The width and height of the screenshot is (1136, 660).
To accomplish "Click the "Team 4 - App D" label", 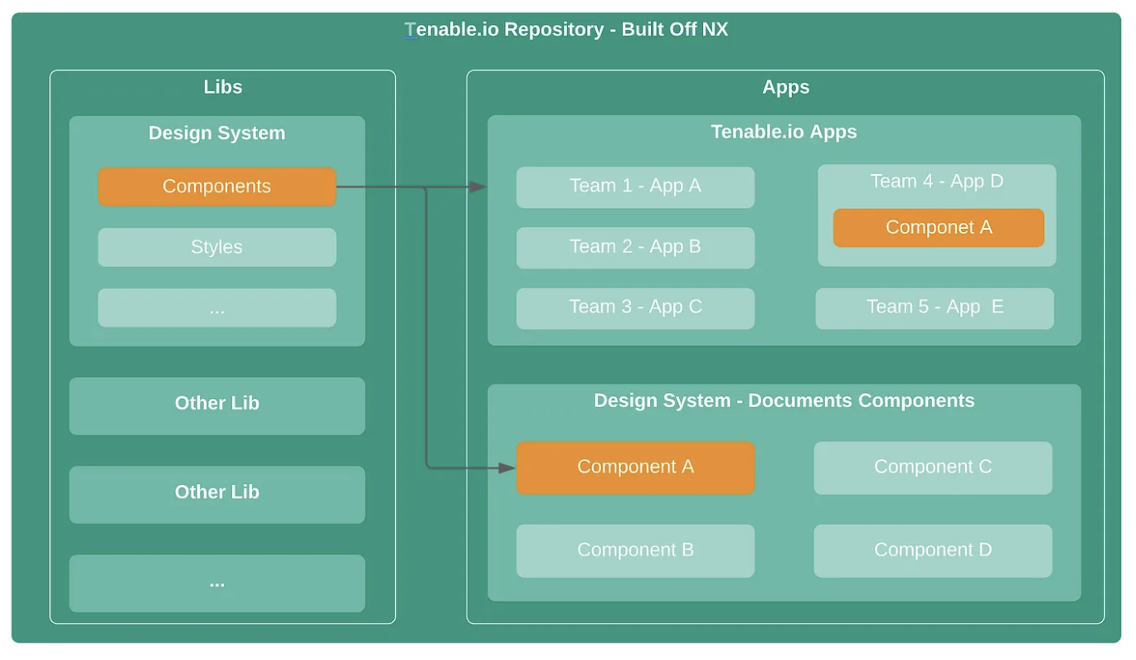I will (x=937, y=182).
